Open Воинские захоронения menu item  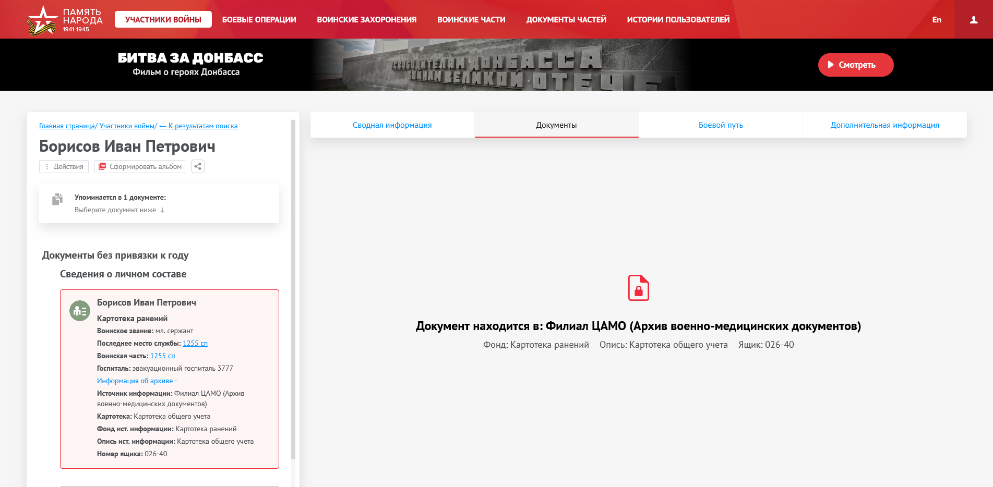(366, 20)
